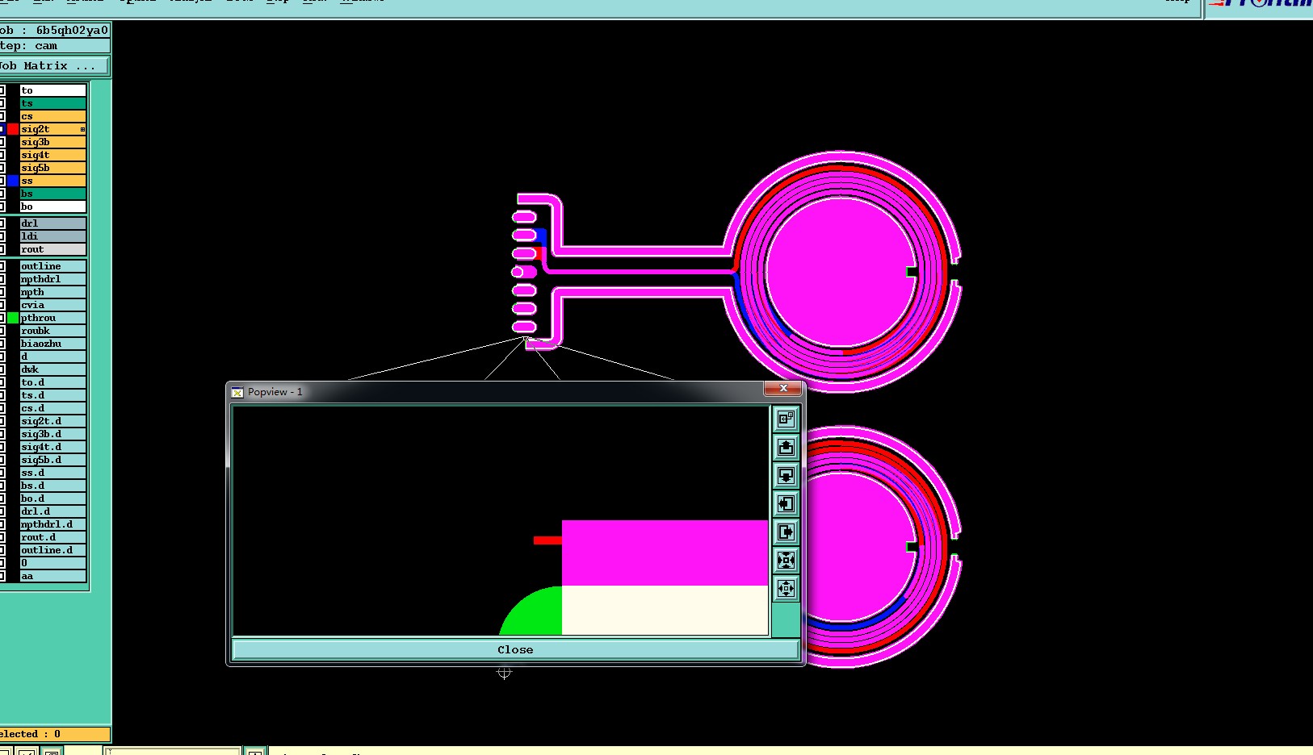Click the Popview window-select zoom icon
Viewport: 1313px width, 755px height.
click(786, 419)
